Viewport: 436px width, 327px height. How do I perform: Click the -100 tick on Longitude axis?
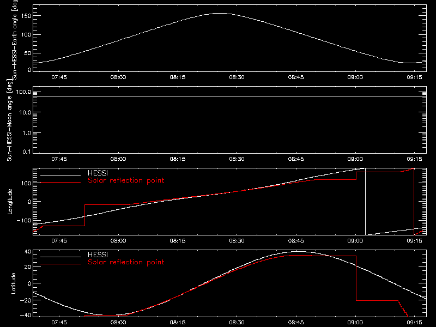pyautogui.click(x=24, y=220)
